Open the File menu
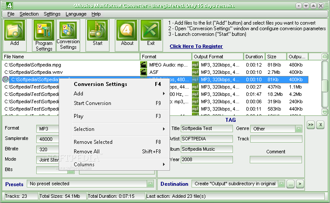The image size is (330, 203). pos(11,14)
